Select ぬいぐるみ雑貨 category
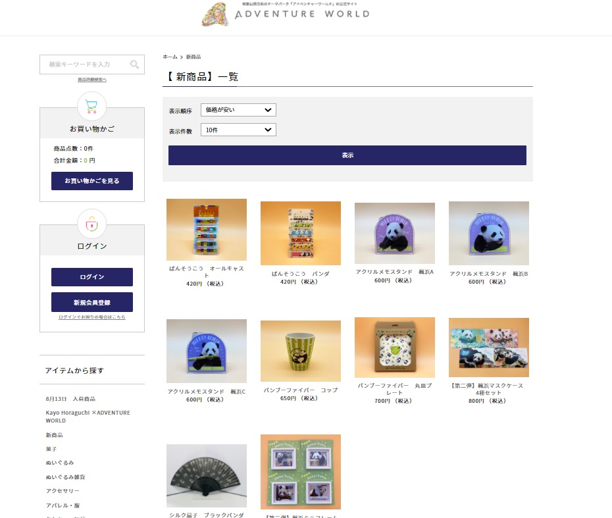The image size is (612, 518). pyautogui.click(x=65, y=477)
